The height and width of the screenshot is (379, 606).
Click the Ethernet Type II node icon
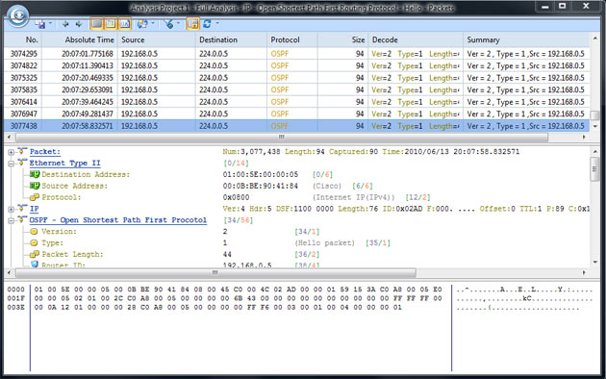tap(22, 163)
